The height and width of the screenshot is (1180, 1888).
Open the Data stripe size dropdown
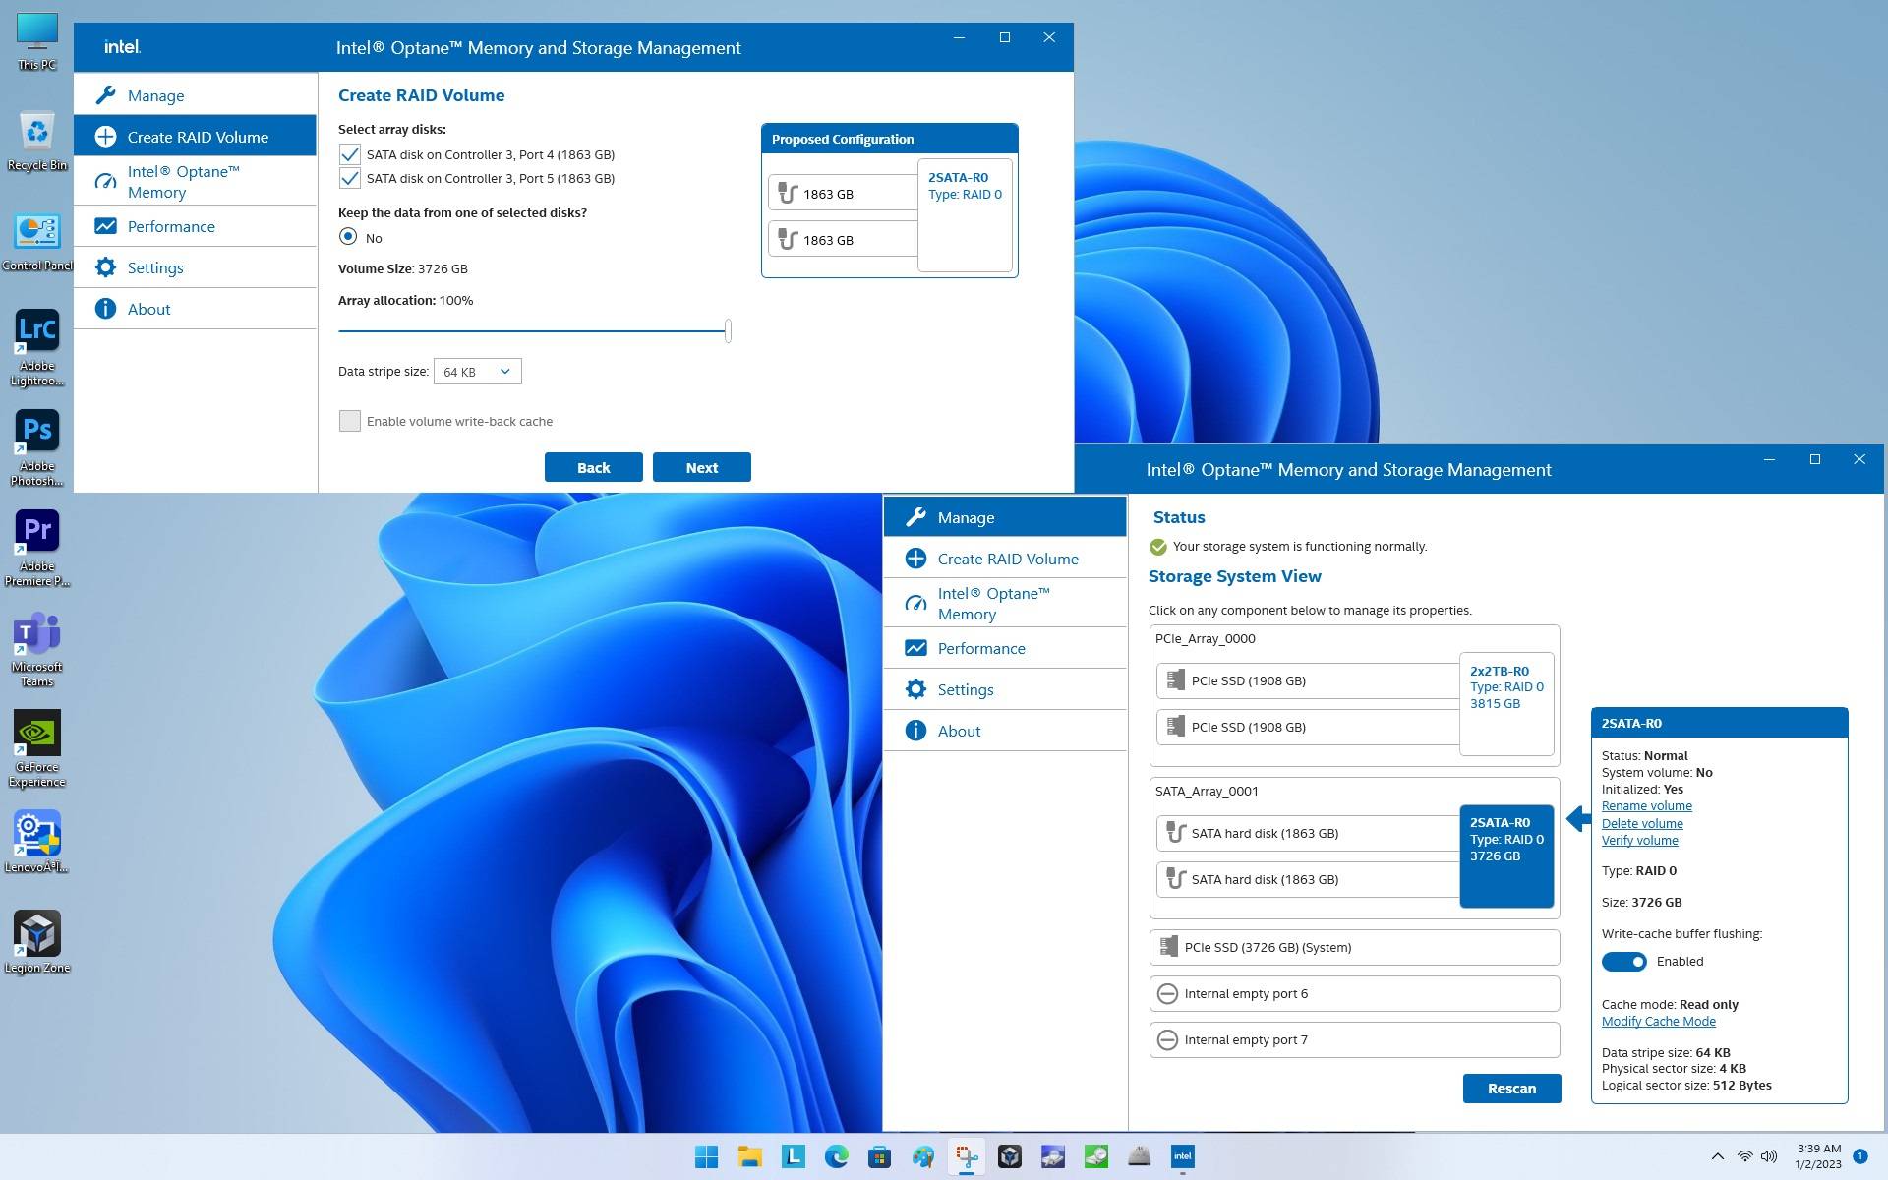click(x=477, y=372)
